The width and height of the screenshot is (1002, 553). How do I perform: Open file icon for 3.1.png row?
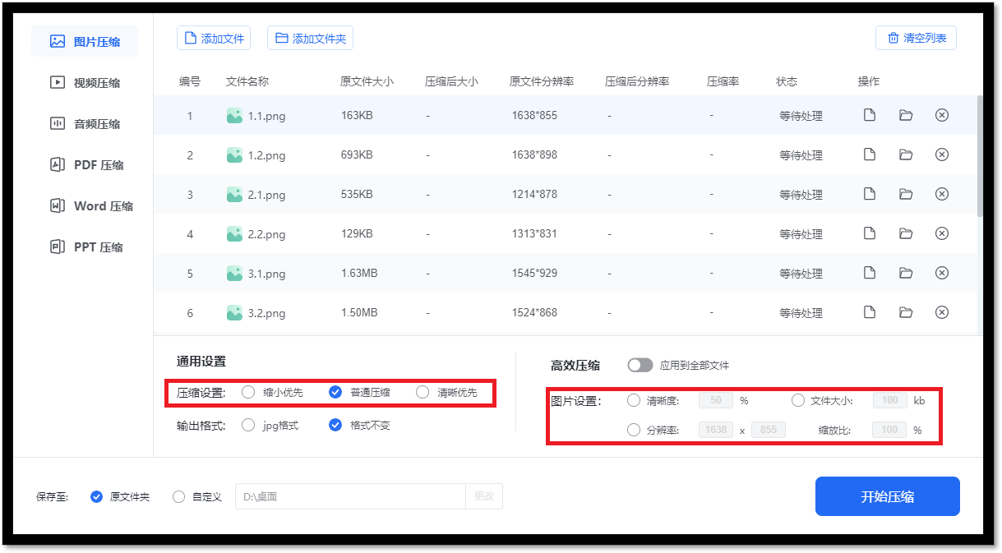[869, 273]
